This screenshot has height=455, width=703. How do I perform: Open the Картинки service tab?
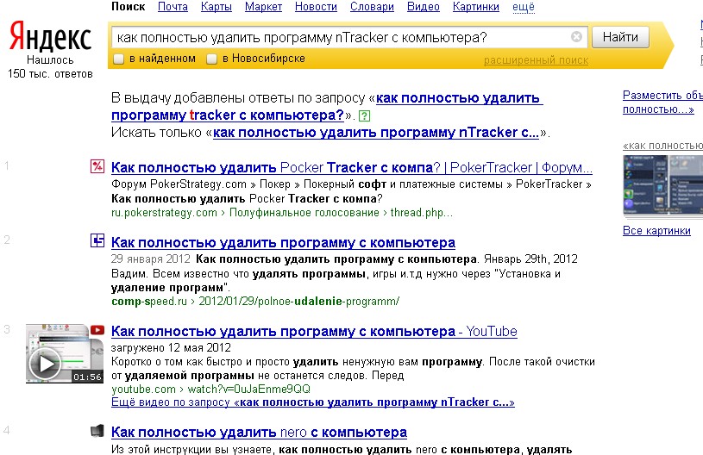[475, 7]
